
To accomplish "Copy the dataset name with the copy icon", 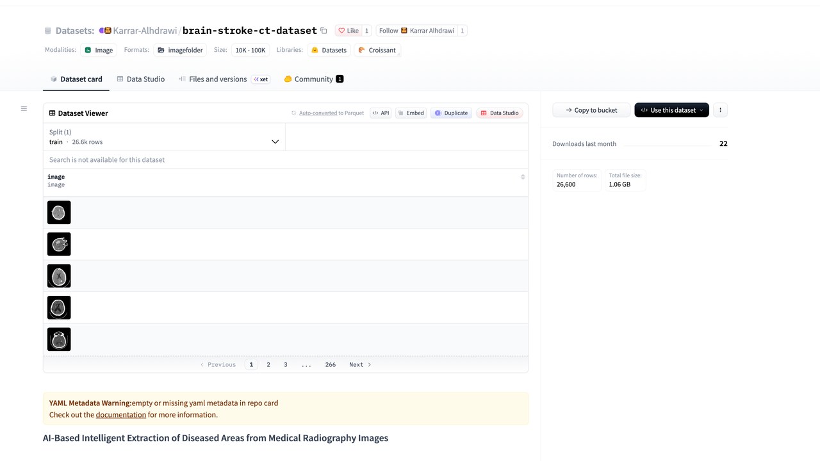I will point(324,31).
